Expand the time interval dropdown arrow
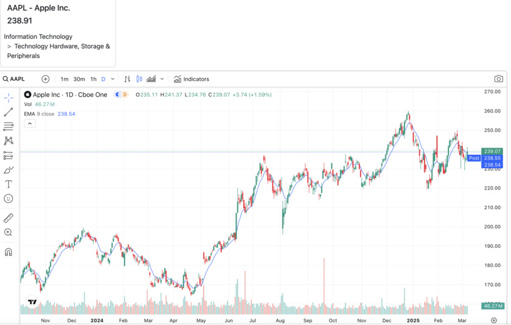 113,79
